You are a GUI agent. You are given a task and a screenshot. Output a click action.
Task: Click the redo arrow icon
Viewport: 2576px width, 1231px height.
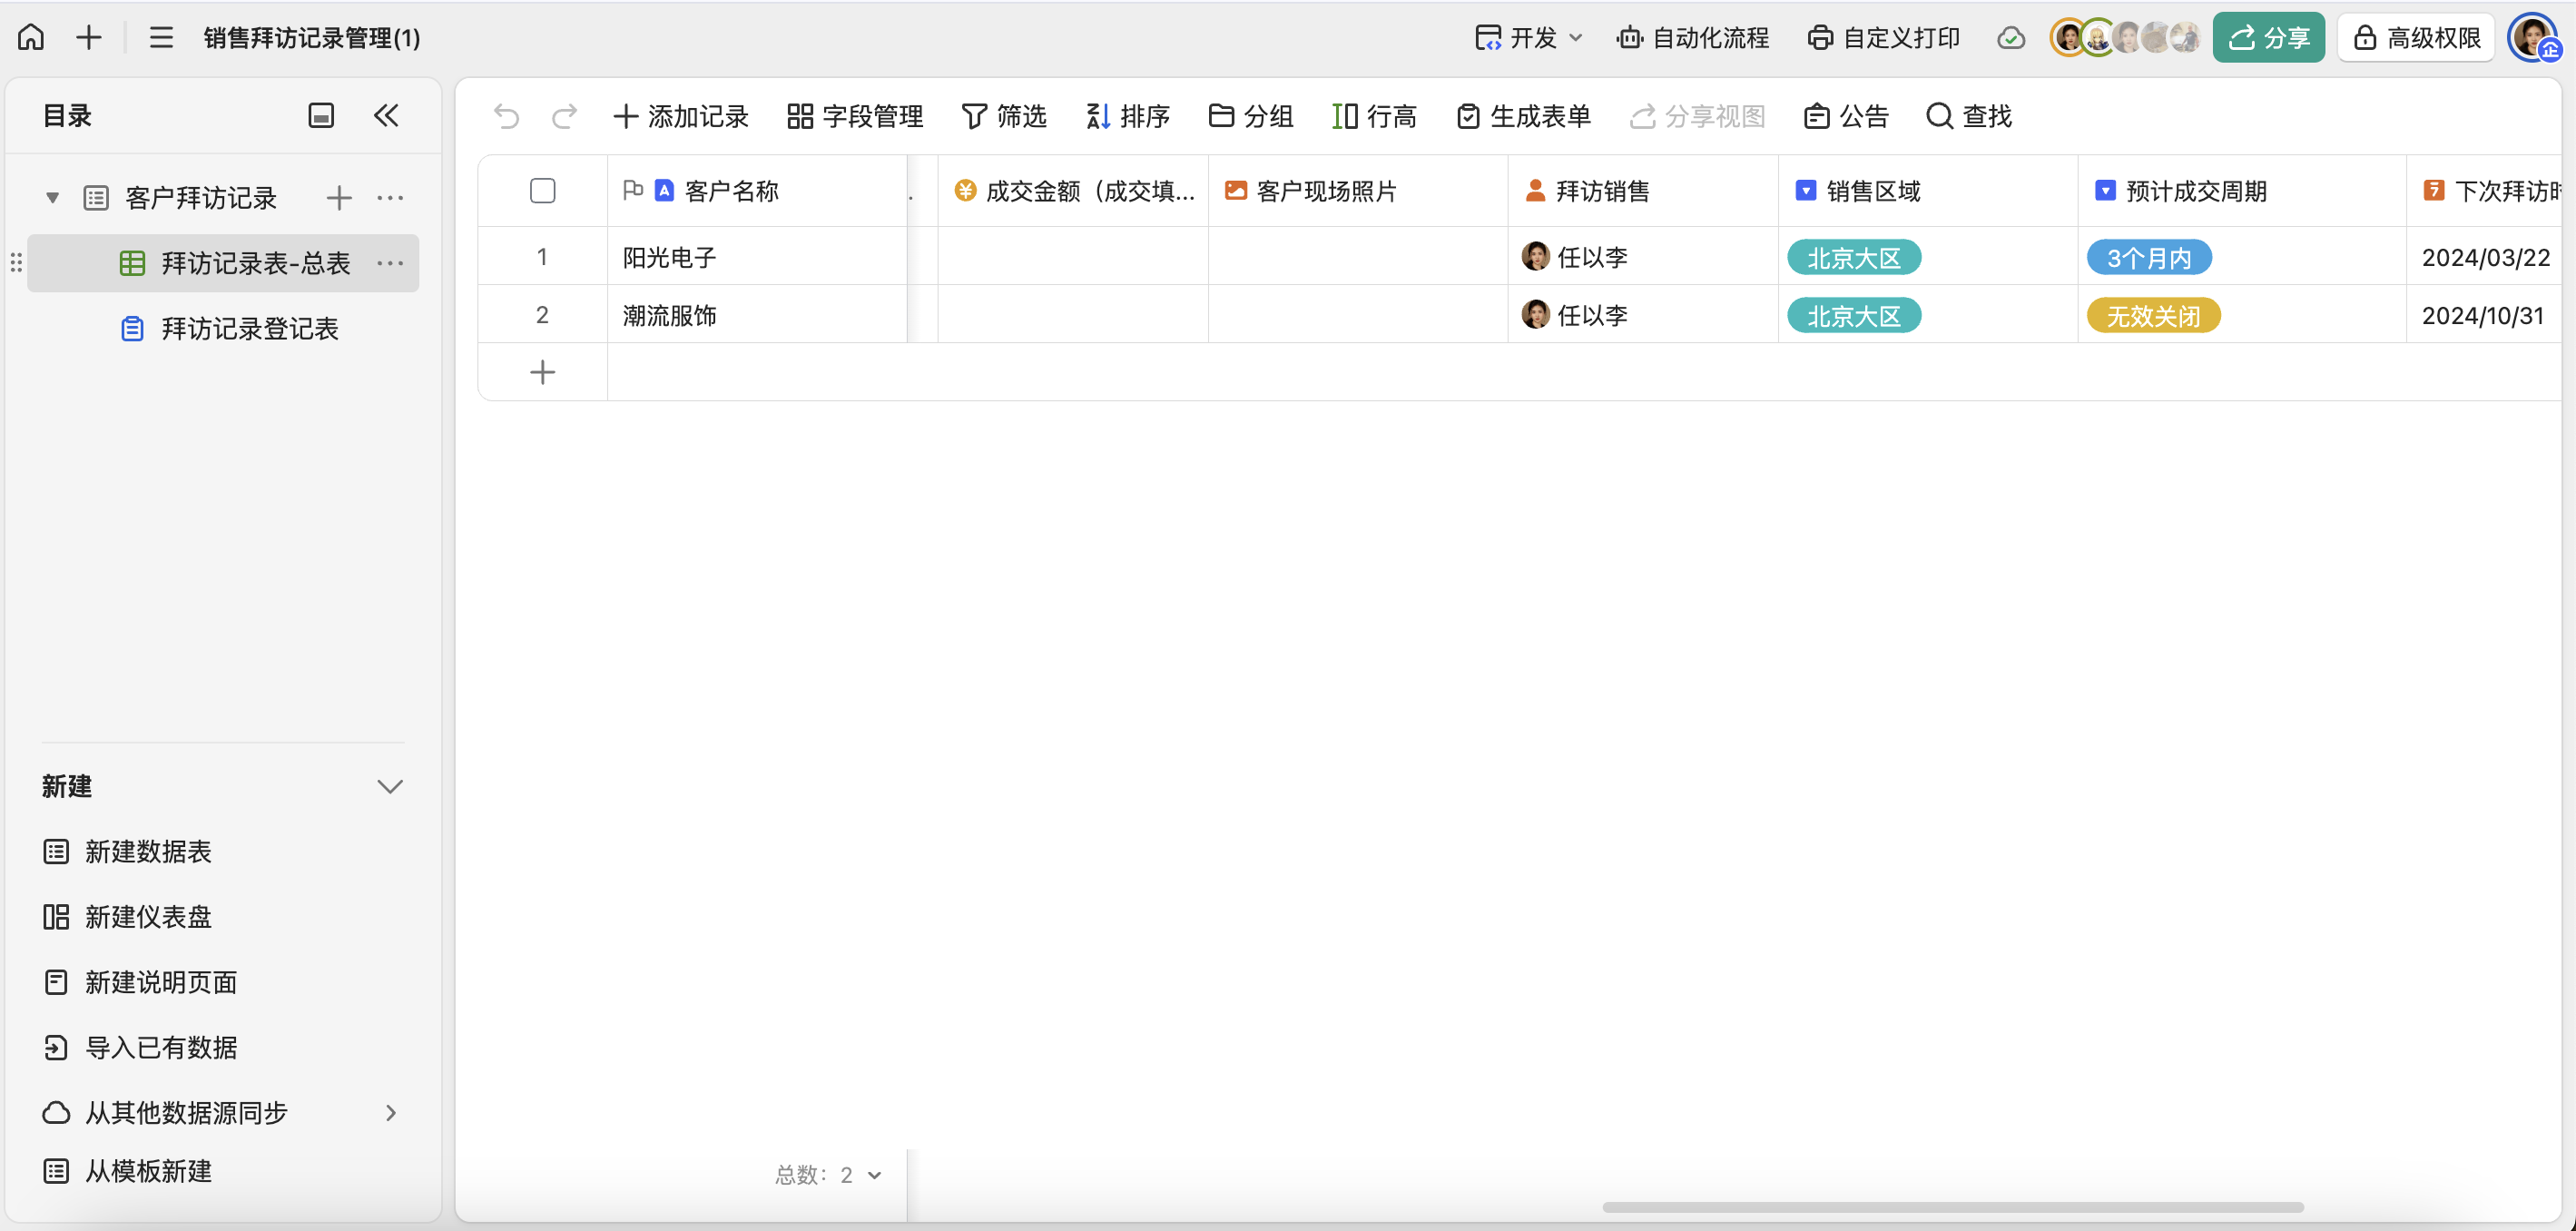point(564,117)
